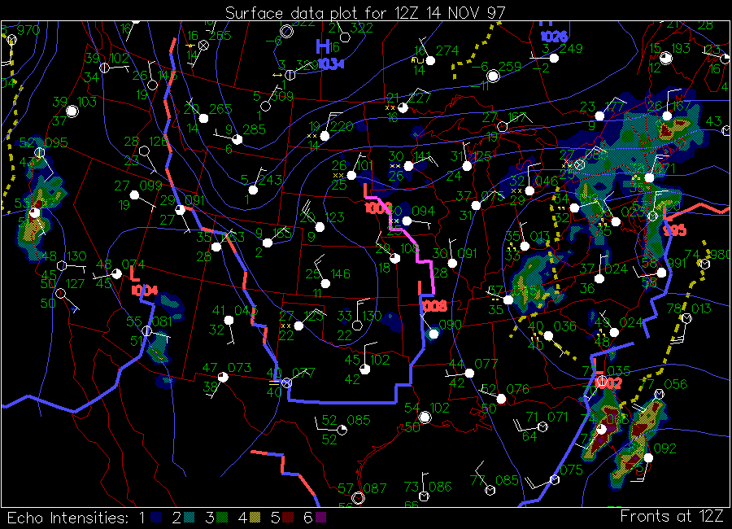Click the red 995 low-pressure marker

(x=674, y=230)
